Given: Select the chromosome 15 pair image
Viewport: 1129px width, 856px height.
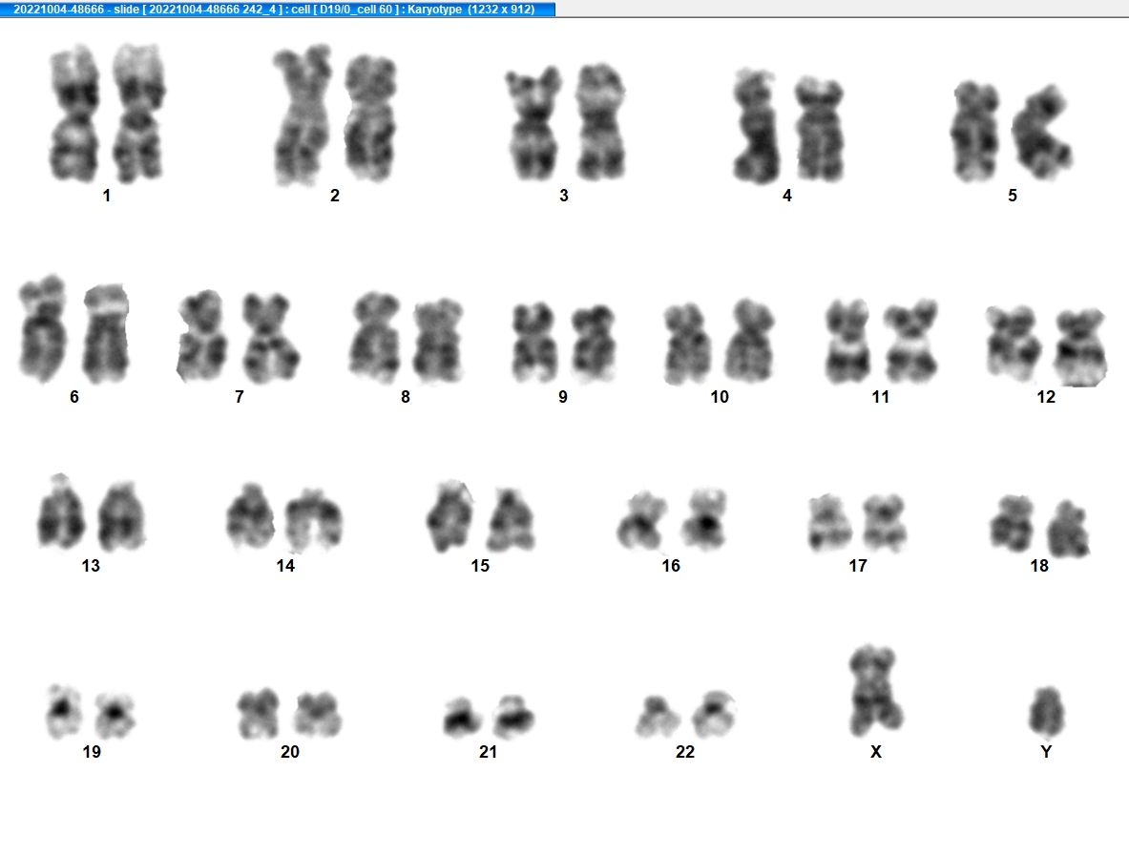Looking at the screenshot, I should tap(480, 516).
